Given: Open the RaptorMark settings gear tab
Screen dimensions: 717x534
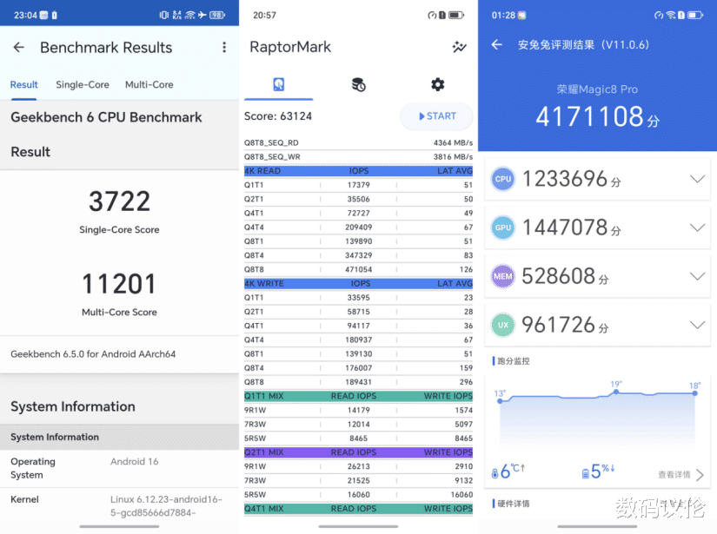Looking at the screenshot, I should pyautogui.click(x=438, y=84).
